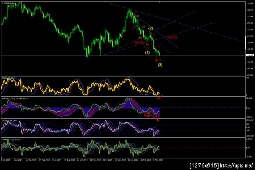
Task: Click the RSI indicator label in its subwindow
Action: (8, 78)
